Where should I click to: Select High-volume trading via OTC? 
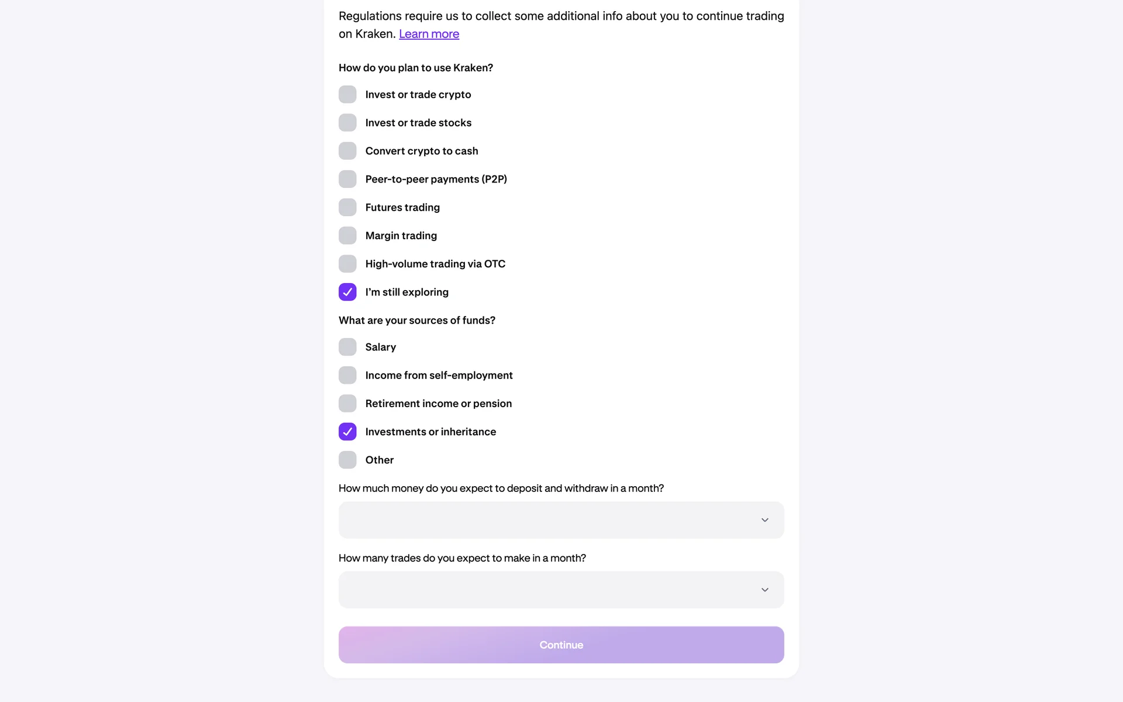(347, 264)
